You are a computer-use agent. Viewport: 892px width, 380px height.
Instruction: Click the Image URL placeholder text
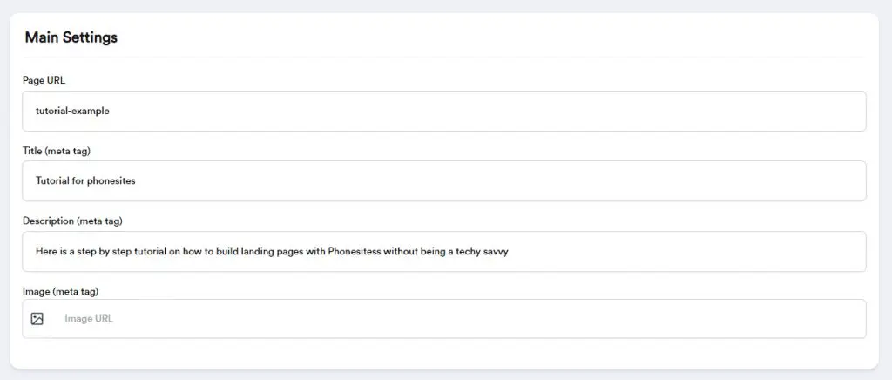click(89, 319)
